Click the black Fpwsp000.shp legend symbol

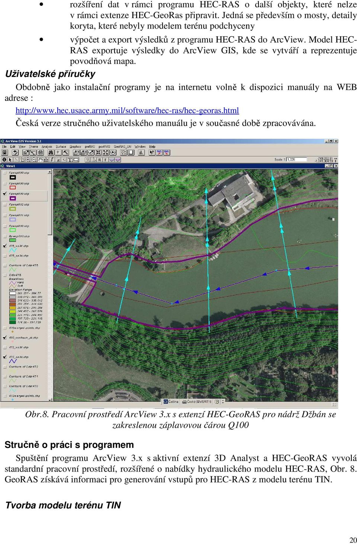[x=13, y=177]
